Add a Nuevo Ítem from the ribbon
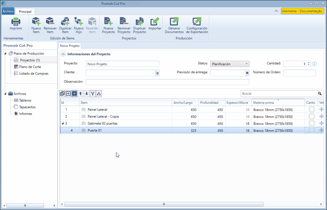Viewport: 327px width, 210px height. point(36,22)
